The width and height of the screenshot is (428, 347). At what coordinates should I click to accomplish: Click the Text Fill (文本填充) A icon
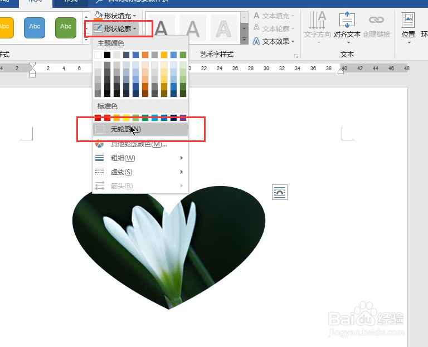(x=256, y=16)
